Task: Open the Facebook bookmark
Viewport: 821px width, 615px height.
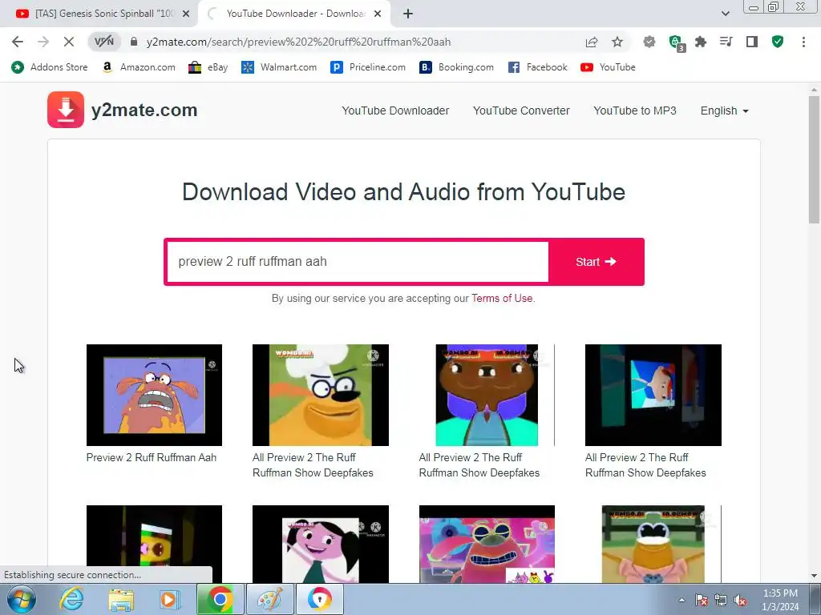Action: point(538,67)
